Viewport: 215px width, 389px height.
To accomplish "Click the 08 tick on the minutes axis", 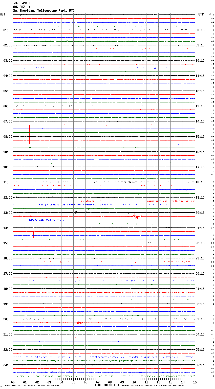I will tap(110, 382).
